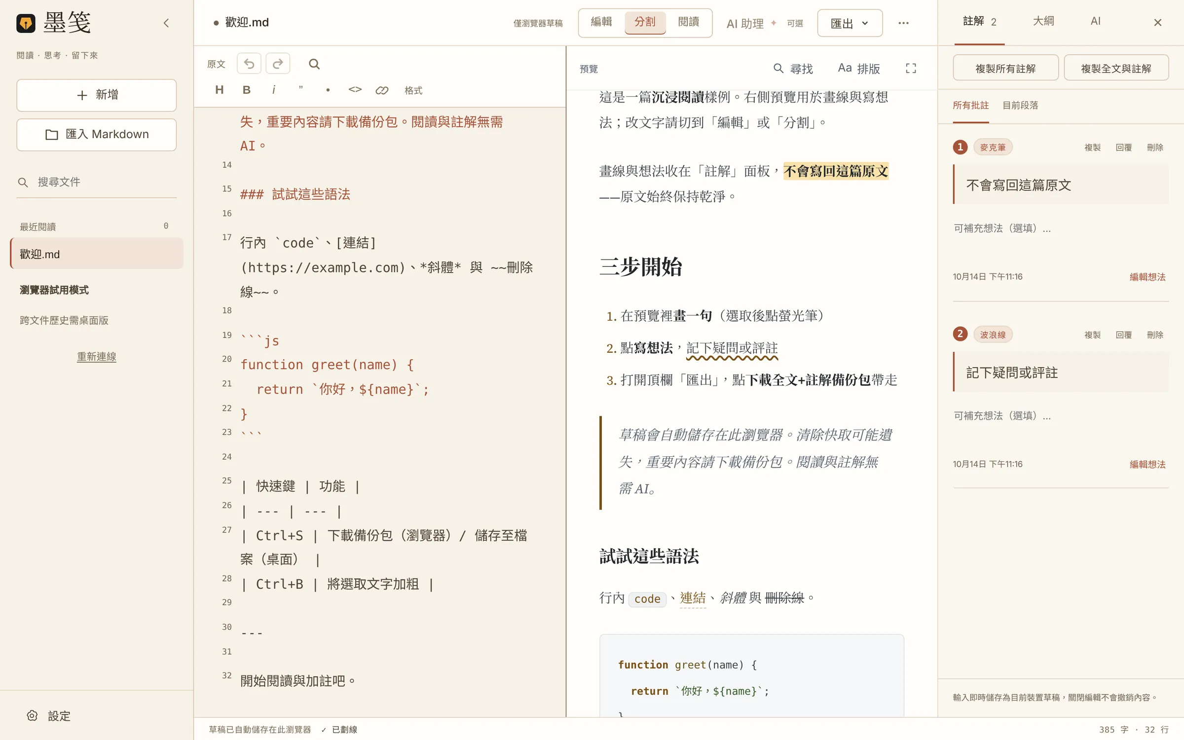
Task: Insert a heading with the H tool
Action: 220,90
